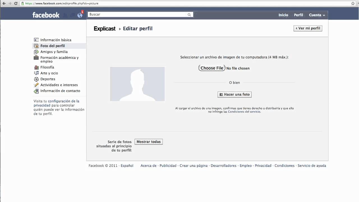Open messages icon in header
Screen dimensions: 359x202
point(72,15)
